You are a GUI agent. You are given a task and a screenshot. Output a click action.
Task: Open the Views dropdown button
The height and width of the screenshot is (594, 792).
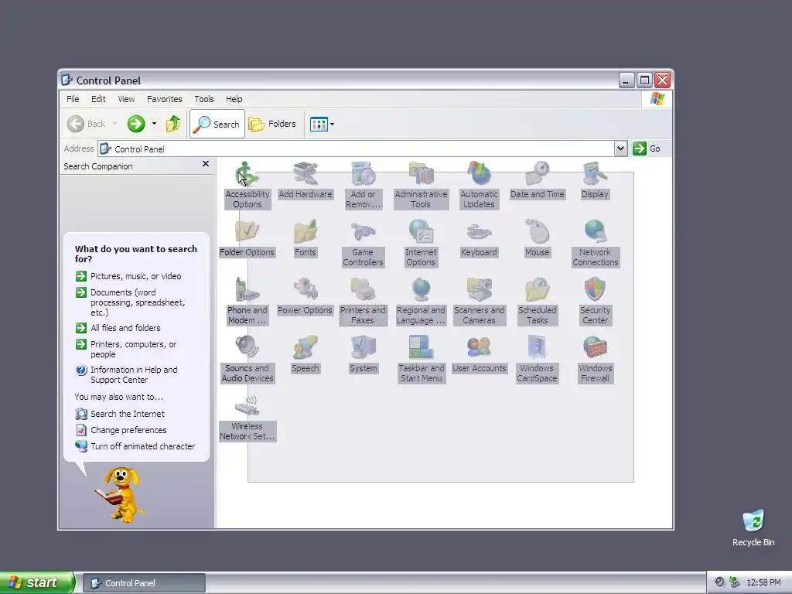[x=322, y=124]
